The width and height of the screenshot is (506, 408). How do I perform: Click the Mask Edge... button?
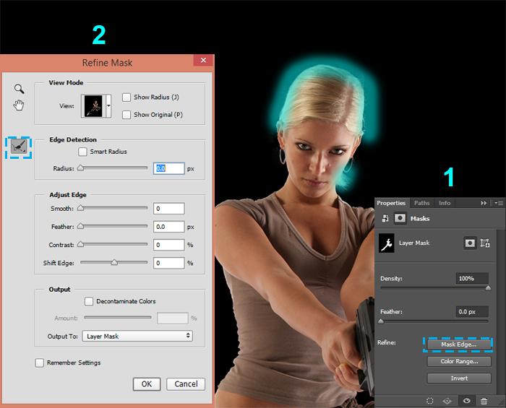pos(458,344)
